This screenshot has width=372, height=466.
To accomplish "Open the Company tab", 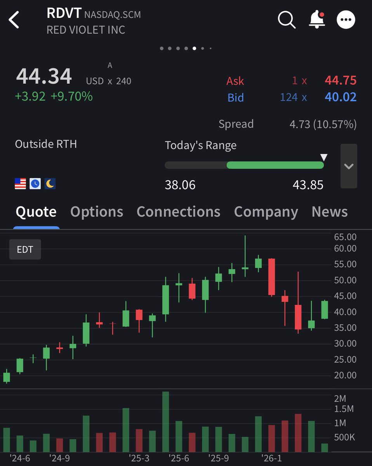I will coord(266,212).
